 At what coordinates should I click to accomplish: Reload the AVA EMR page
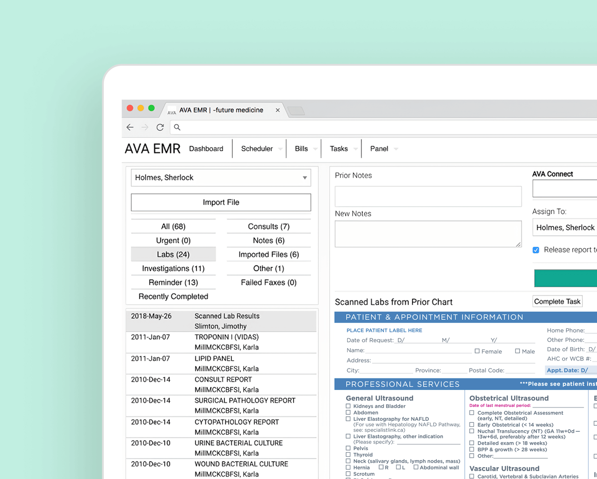click(160, 127)
